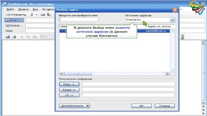Click the Копия... button in message window
207x116 pixels.
click(x=14, y=25)
